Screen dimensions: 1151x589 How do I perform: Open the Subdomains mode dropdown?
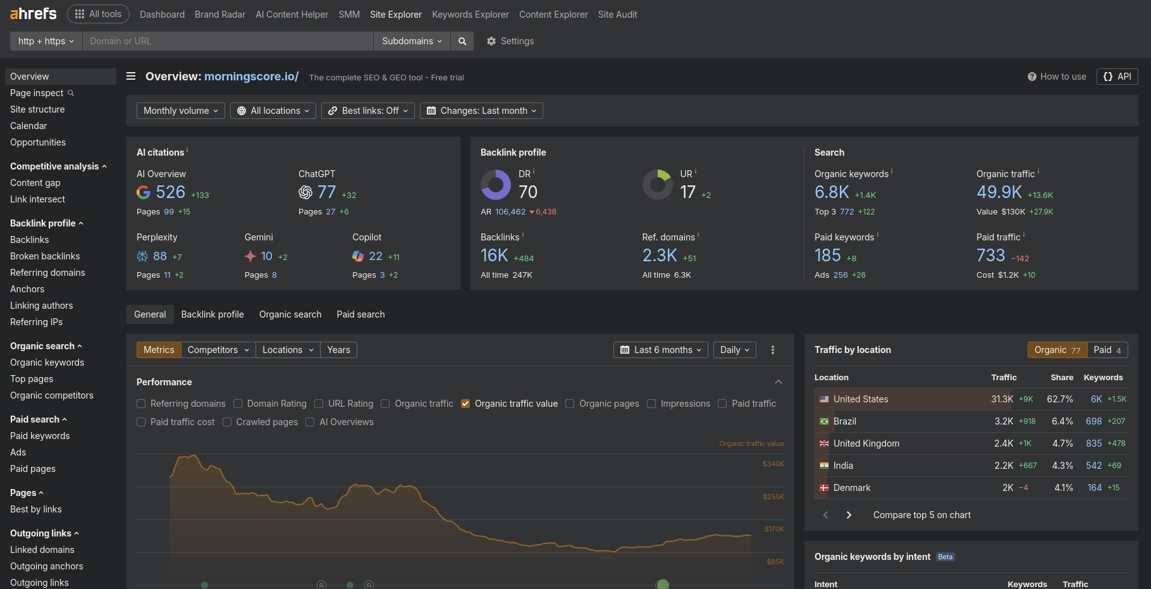[x=412, y=41]
